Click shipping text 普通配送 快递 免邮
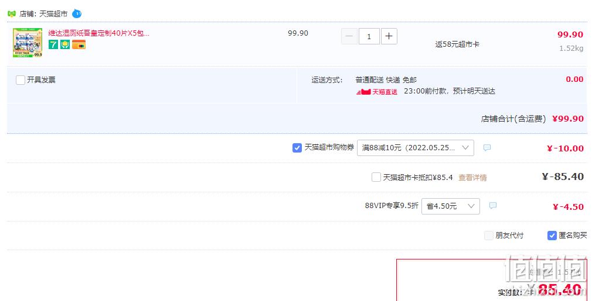 [x=386, y=80]
